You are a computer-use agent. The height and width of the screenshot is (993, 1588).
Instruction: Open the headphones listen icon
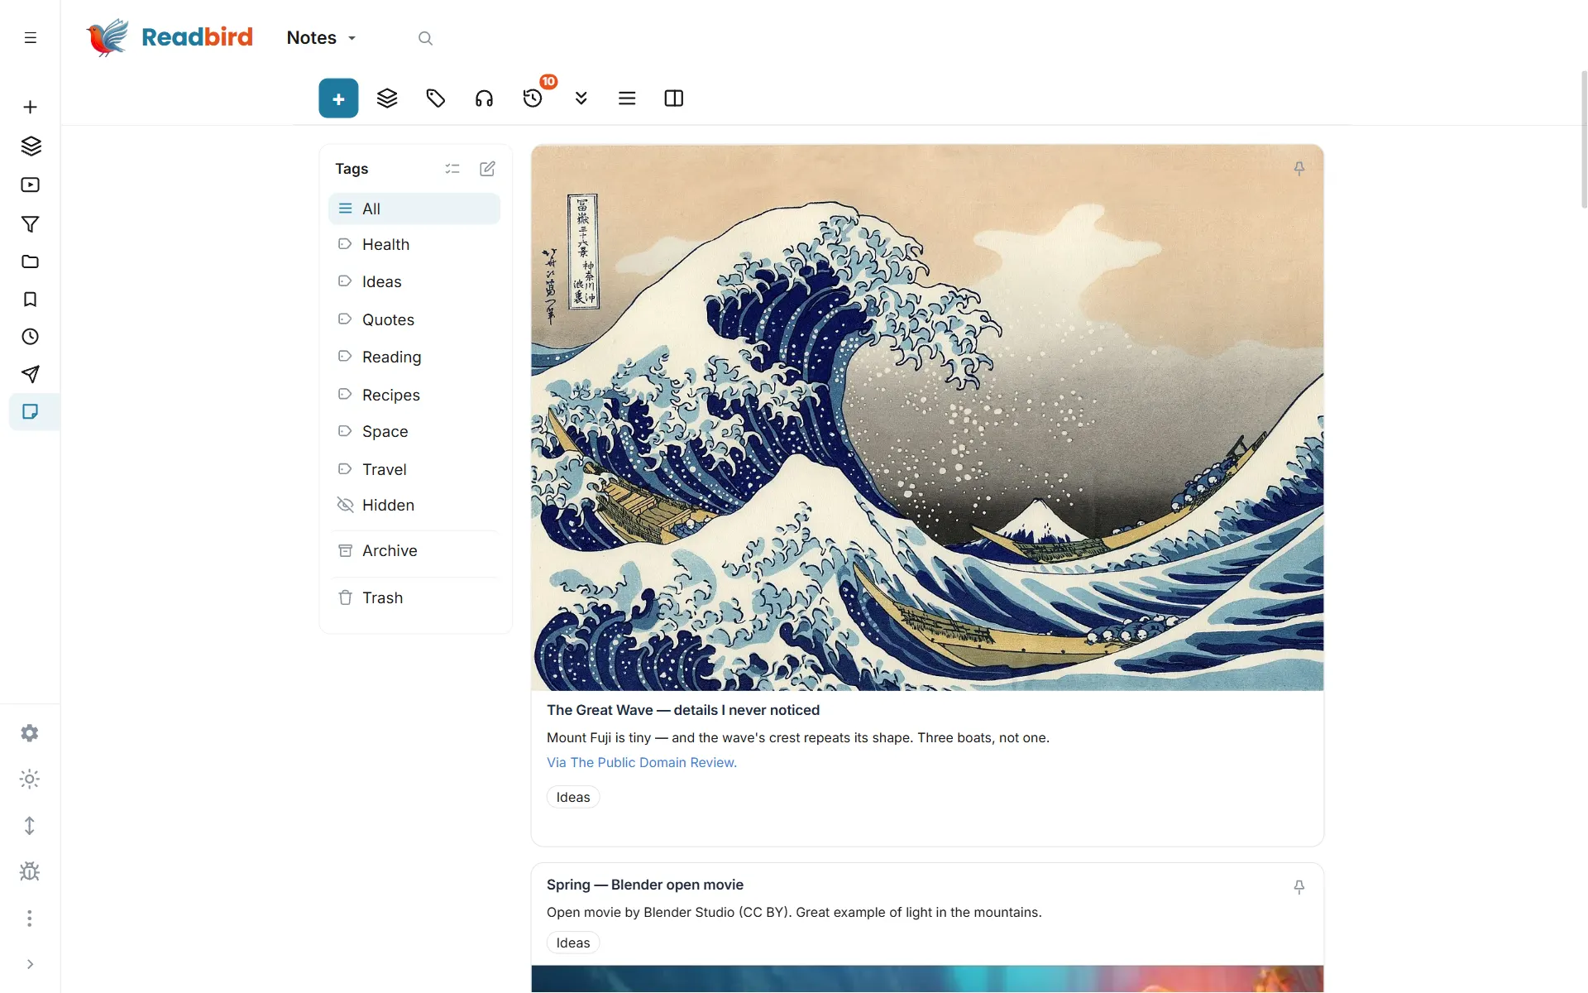point(484,98)
